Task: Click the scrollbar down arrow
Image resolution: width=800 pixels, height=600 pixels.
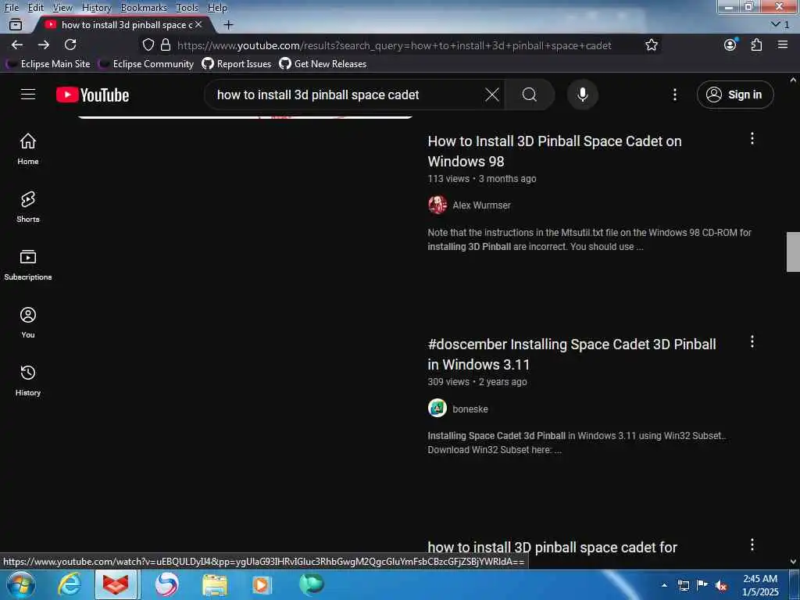Action: (x=793, y=561)
